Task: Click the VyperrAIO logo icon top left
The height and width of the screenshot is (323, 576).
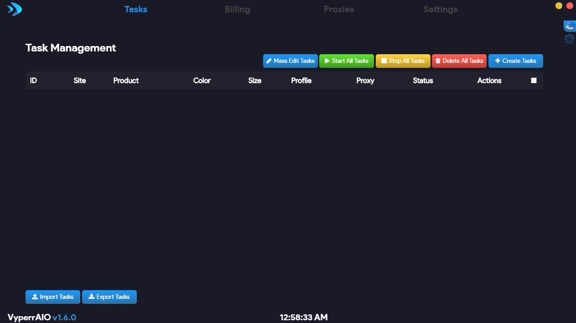Action: [x=14, y=9]
